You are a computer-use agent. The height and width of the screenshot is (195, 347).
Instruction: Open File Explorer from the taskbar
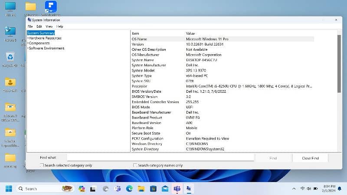[141, 188]
